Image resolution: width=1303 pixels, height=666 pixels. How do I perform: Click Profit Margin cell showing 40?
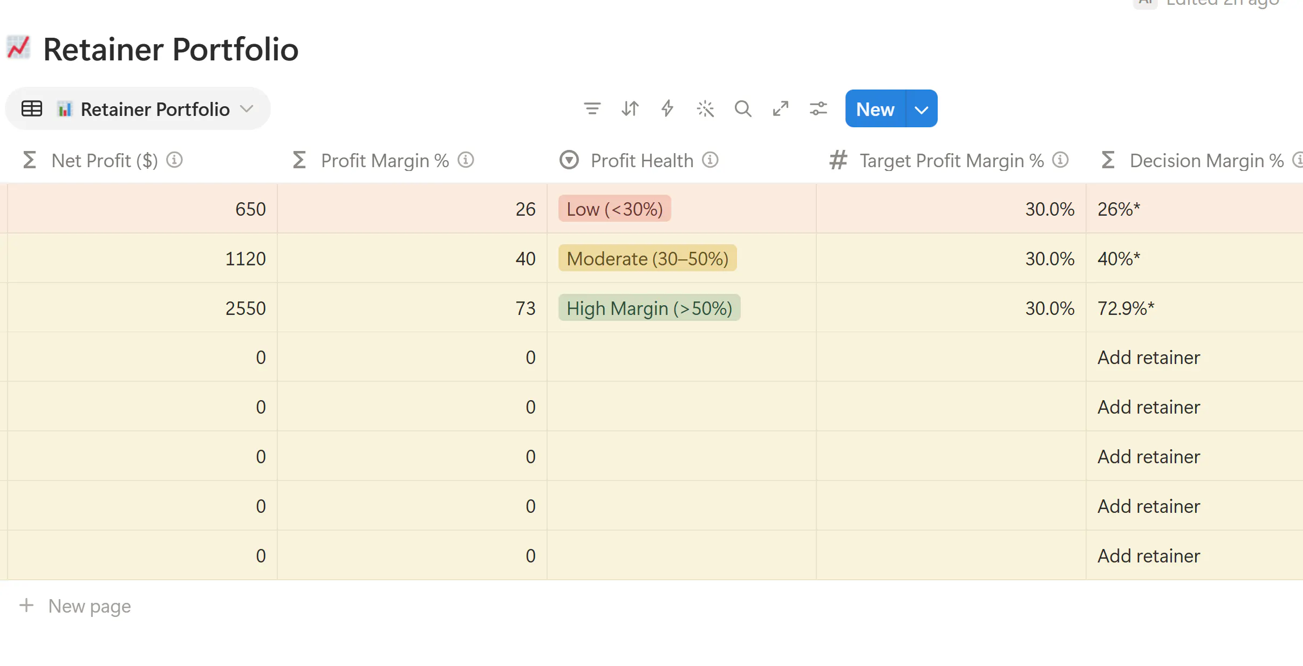(x=412, y=258)
